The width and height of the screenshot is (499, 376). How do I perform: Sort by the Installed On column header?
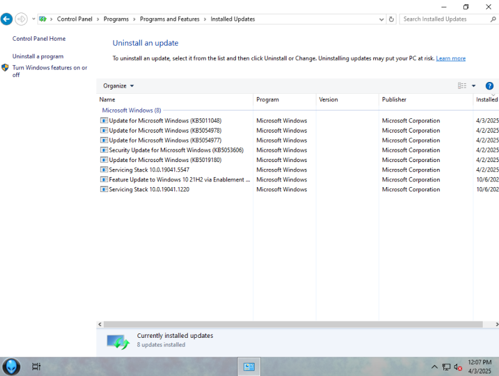(486, 99)
